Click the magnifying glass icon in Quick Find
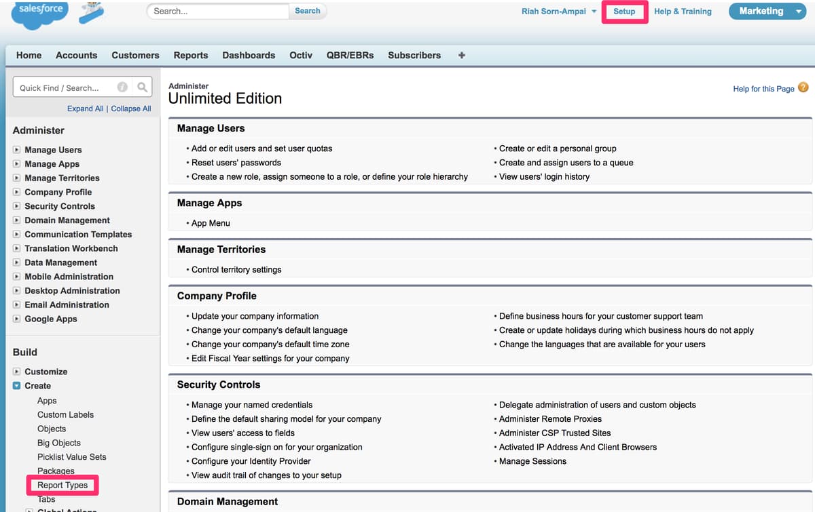Viewport: 815px width, 512px height. tap(142, 87)
